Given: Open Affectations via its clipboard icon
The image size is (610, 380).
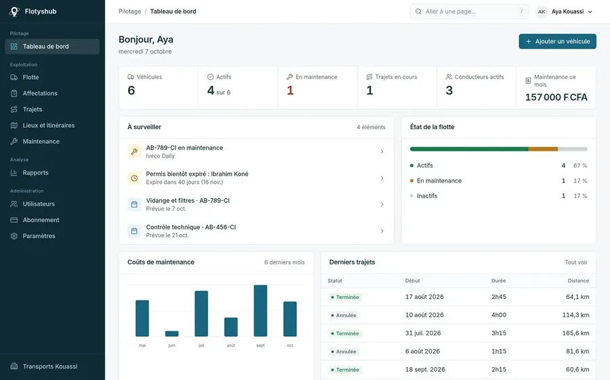Looking at the screenshot, I should click(14, 93).
